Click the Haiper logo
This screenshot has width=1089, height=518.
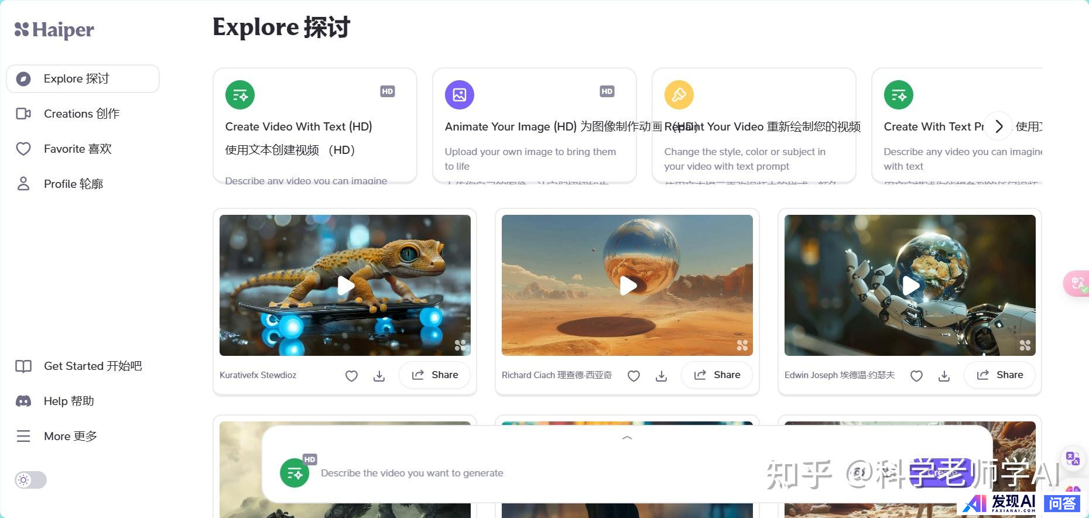click(54, 29)
